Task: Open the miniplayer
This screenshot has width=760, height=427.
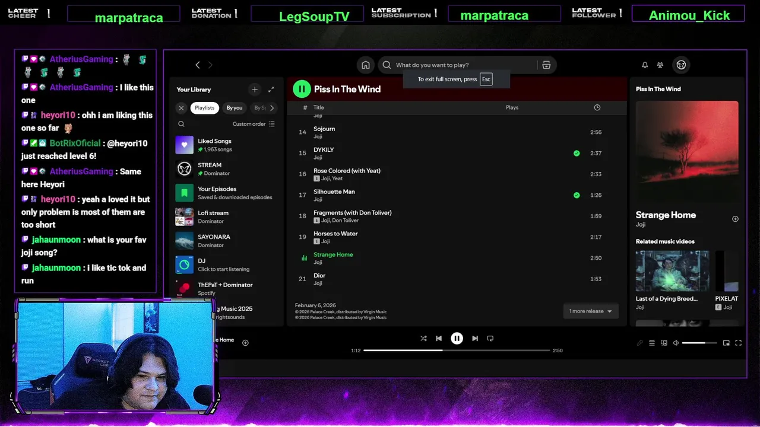Action: (726, 343)
